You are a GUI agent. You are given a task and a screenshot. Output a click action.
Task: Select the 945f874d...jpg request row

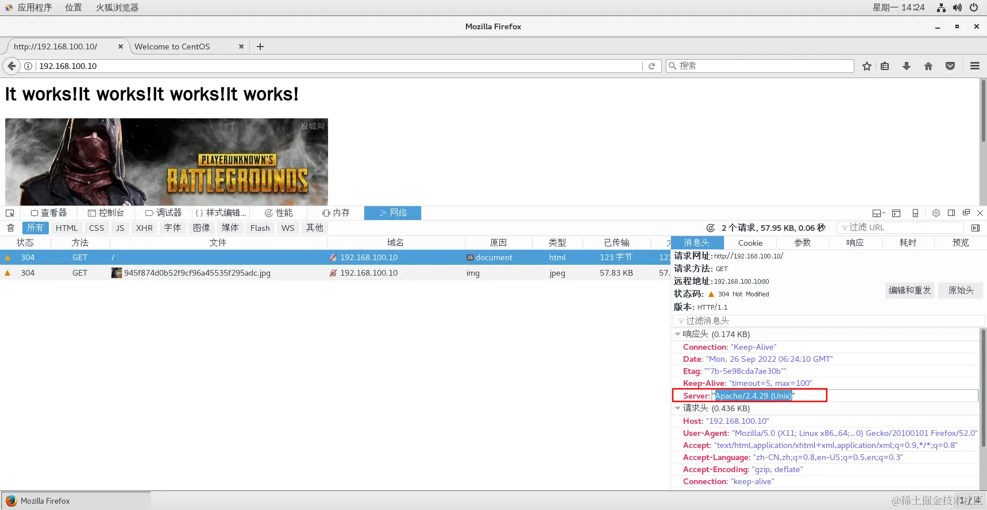(335, 273)
